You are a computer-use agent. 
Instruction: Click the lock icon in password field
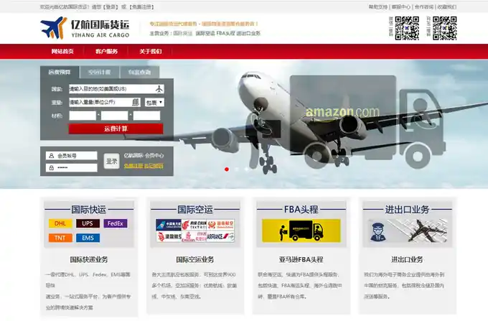tap(52, 167)
